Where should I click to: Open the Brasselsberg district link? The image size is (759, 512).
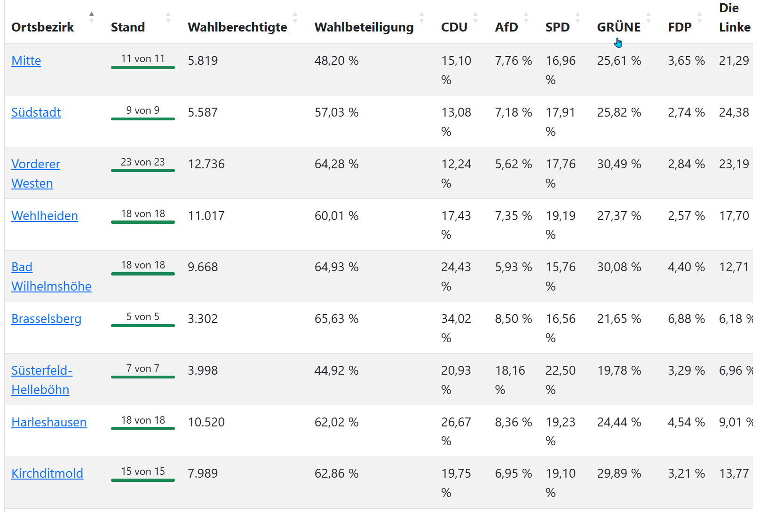(47, 319)
